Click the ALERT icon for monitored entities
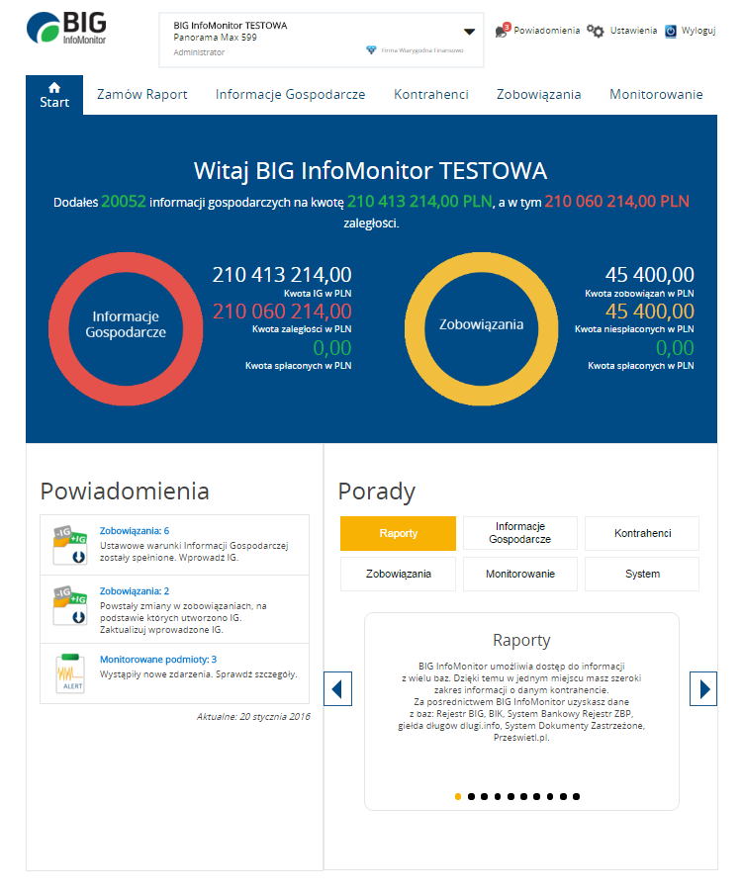The image size is (743, 894). click(70, 673)
